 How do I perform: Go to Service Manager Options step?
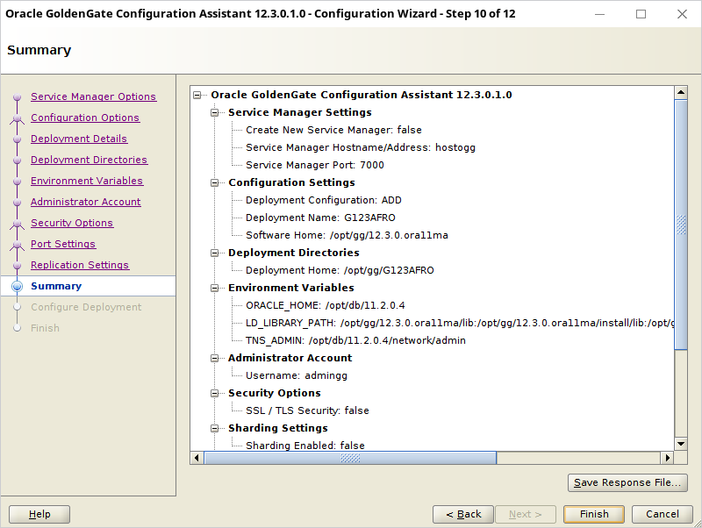pyautogui.click(x=93, y=96)
